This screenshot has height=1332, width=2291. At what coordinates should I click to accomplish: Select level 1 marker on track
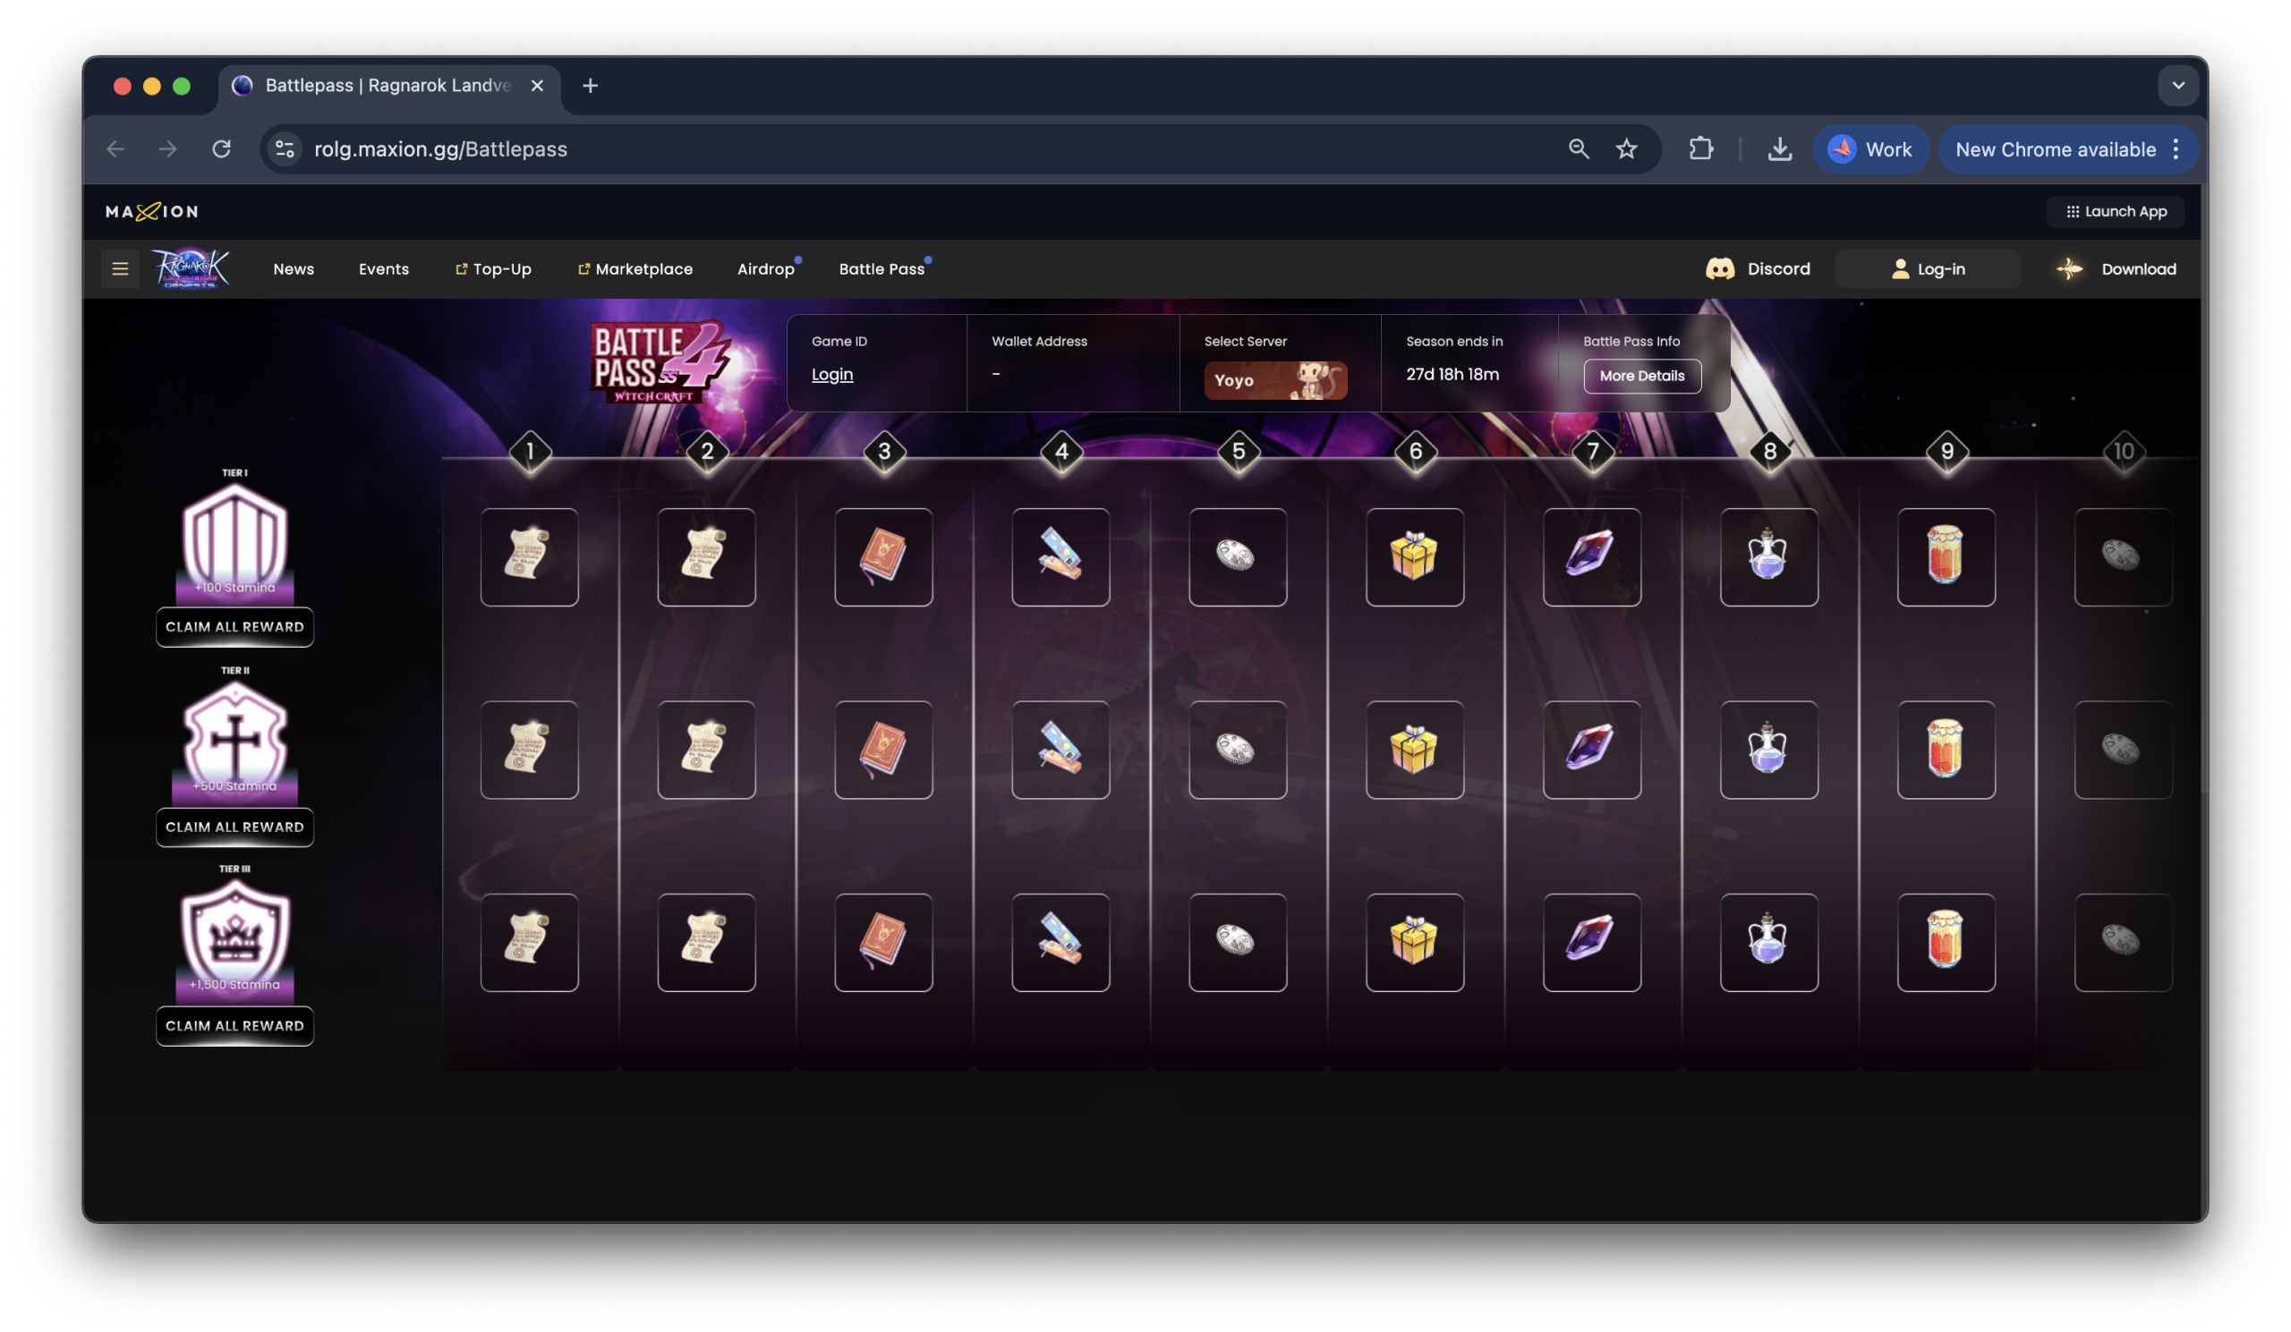(530, 452)
